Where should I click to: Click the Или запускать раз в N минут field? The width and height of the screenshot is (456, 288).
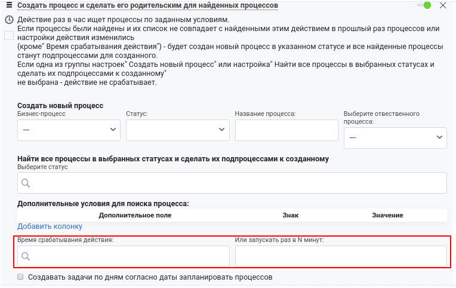(341, 256)
